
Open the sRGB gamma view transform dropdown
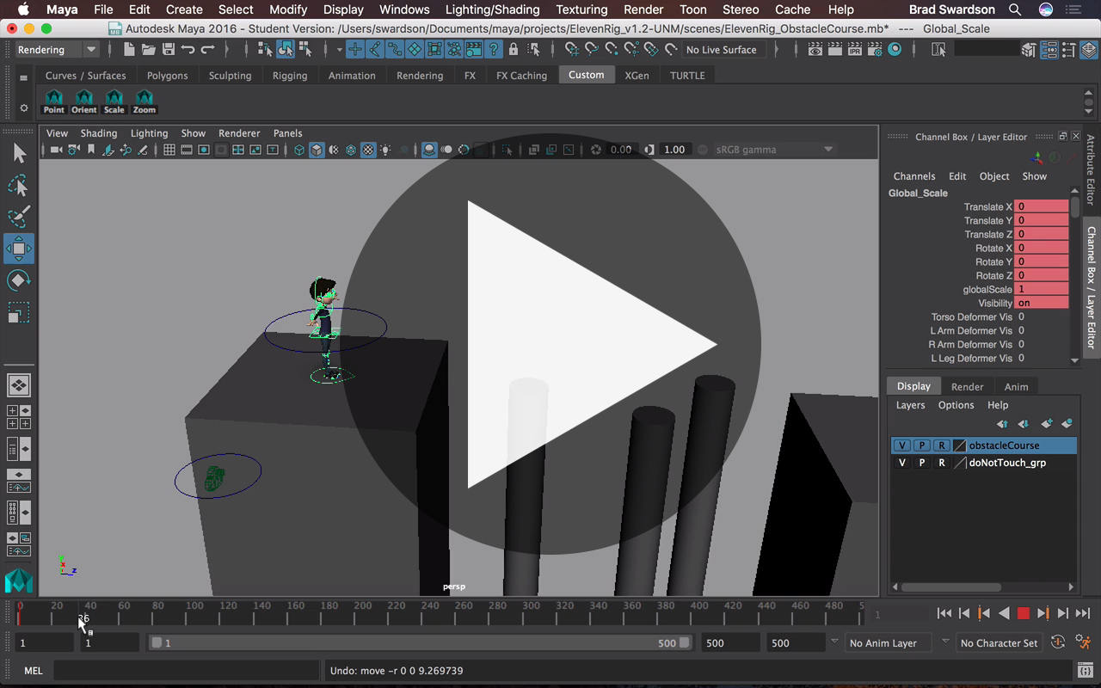click(773, 150)
